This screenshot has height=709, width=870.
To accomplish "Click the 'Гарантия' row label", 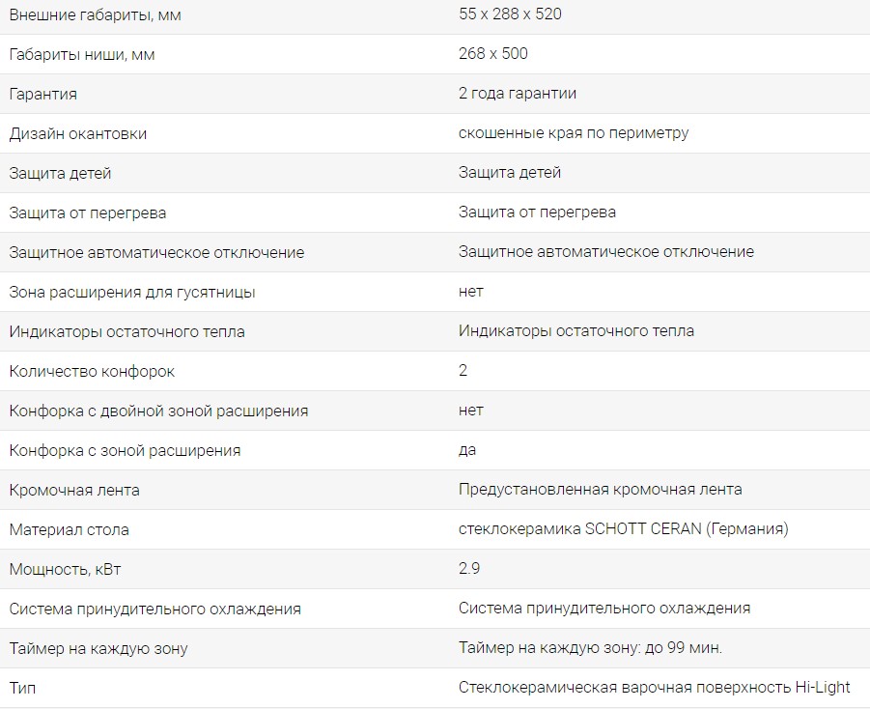I will pos(42,94).
